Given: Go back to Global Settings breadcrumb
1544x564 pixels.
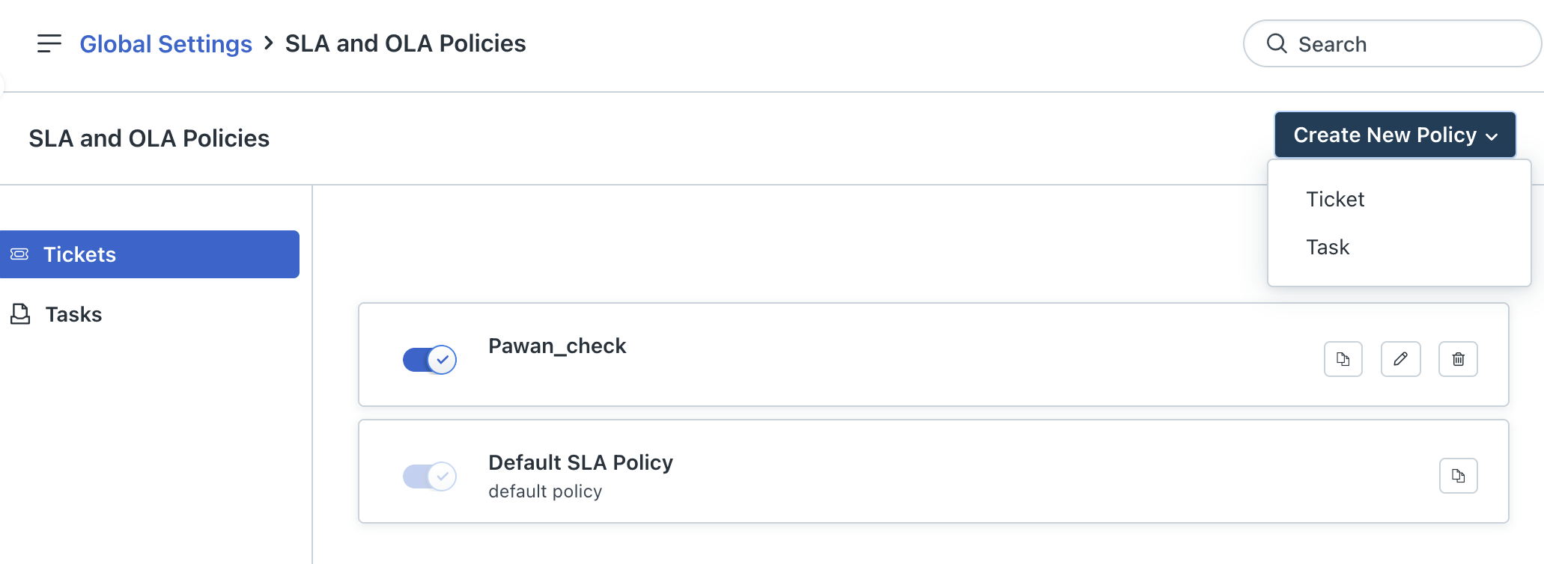Looking at the screenshot, I should coord(165,44).
